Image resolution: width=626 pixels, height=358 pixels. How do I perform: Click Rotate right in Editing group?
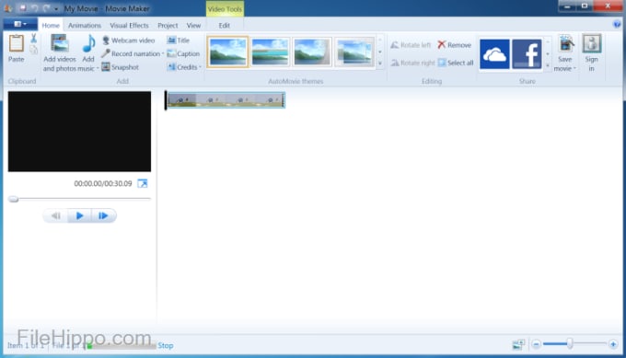[x=412, y=63]
